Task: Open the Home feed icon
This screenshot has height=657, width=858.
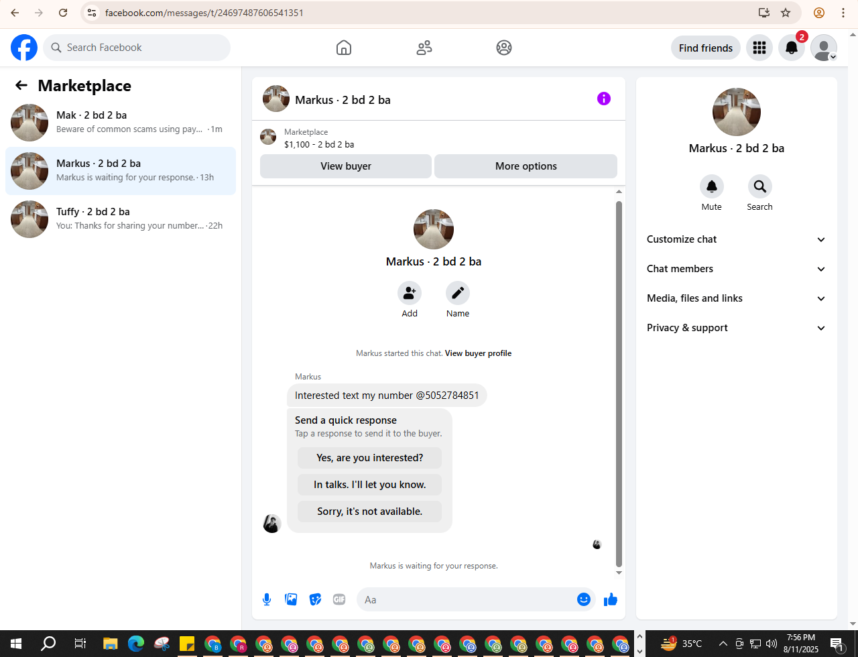Action: [344, 48]
